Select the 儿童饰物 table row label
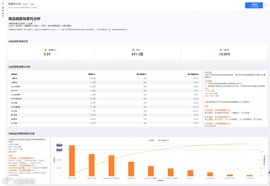Image resolution: width=270 pixels, height=186 pixels. coord(14,82)
